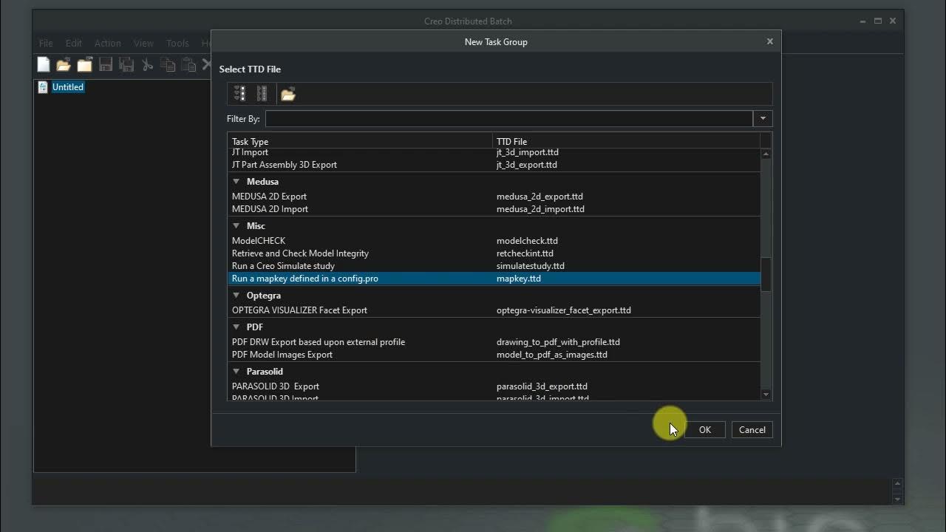Click the OK button

coord(705,430)
